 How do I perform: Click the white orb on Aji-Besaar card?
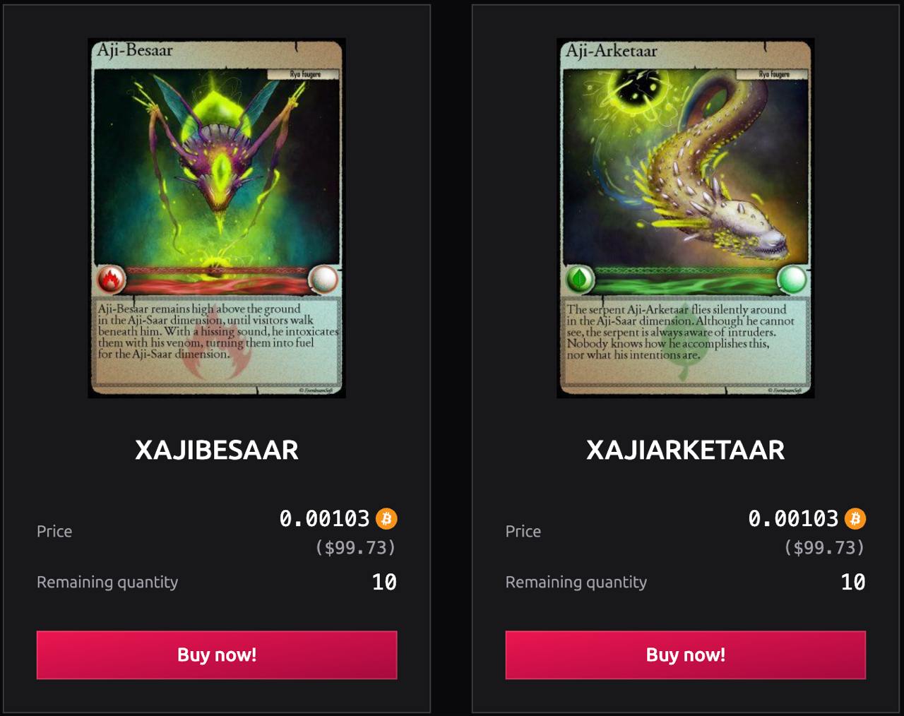tap(323, 280)
